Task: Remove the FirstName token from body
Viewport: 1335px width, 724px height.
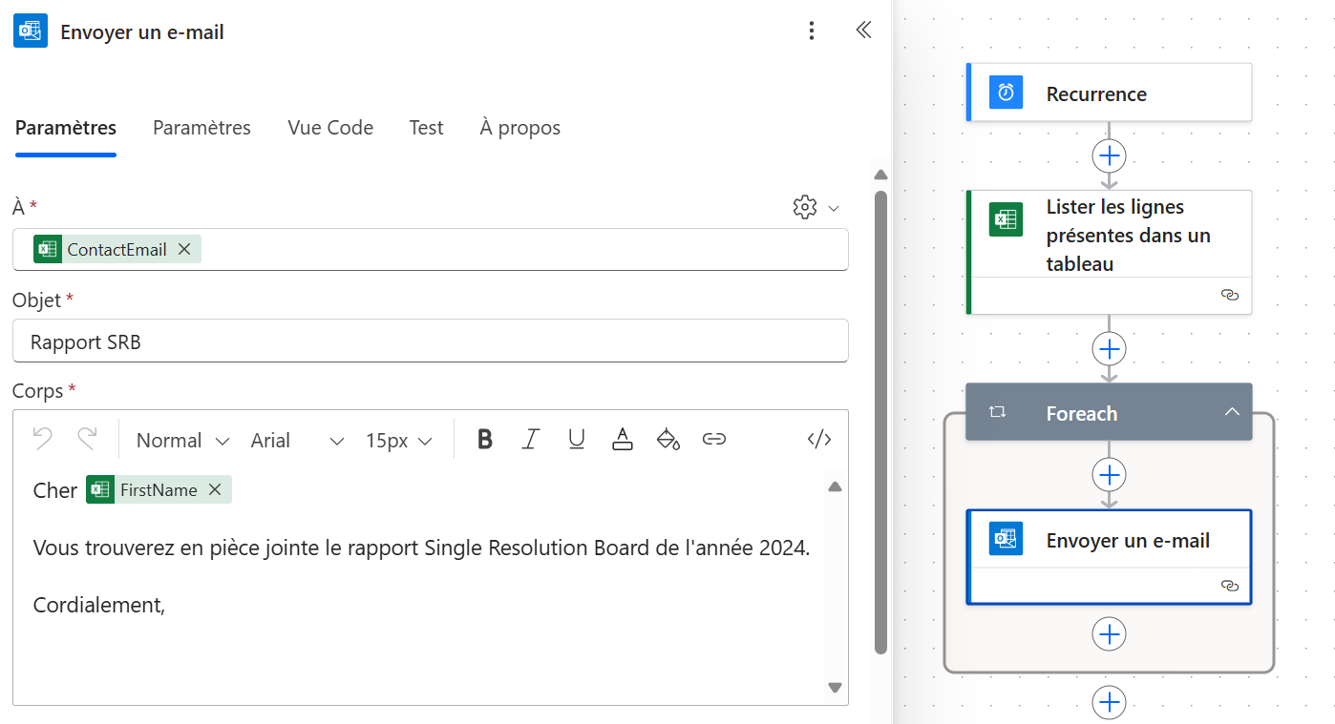Action: tap(215, 489)
